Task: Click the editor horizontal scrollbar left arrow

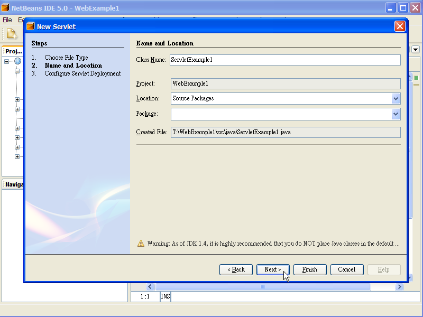Action: click(x=150, y=286)
